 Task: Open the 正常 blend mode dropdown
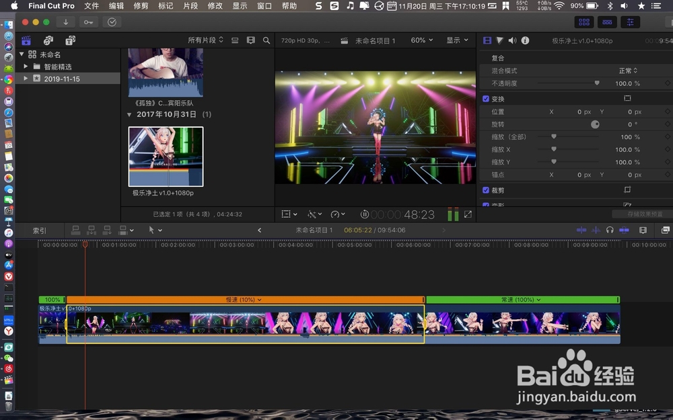[628, 71]
